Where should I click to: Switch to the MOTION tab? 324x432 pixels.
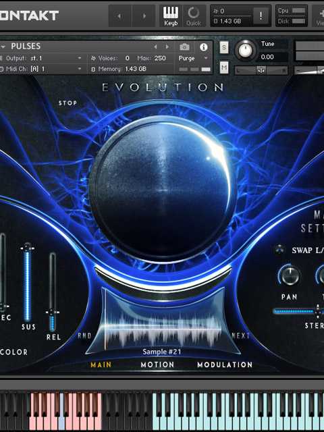click(157, 364)
